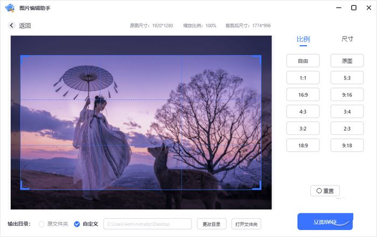Open output folder with 打开文件夹
377x237 pixels.
click(246, 224)
